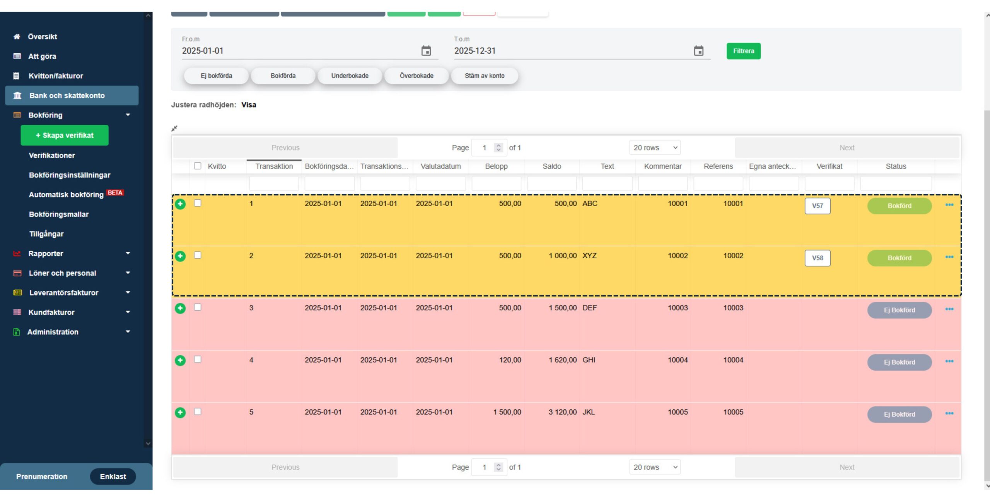
Task: Open verifikat V57 button
Action: point(818,206)
